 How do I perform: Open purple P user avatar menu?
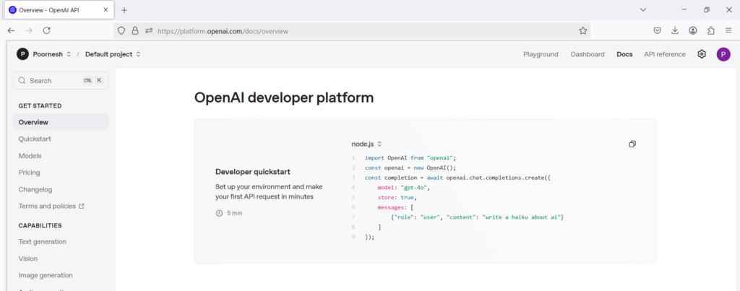pos(723,54)
